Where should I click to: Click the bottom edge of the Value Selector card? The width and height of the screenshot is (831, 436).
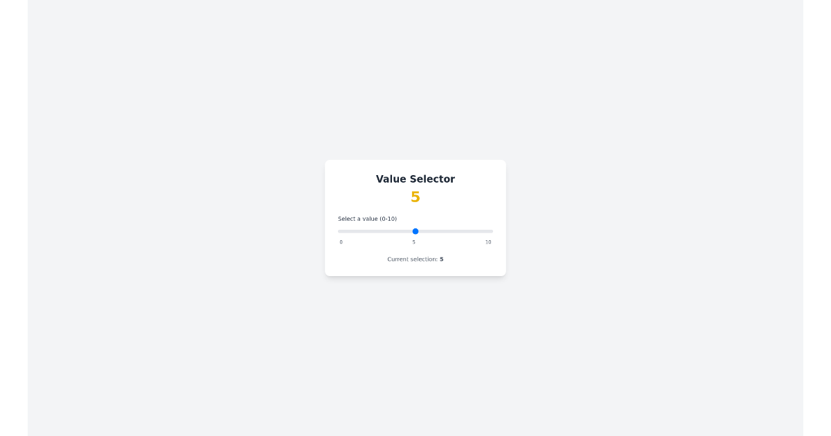point(415,275)
